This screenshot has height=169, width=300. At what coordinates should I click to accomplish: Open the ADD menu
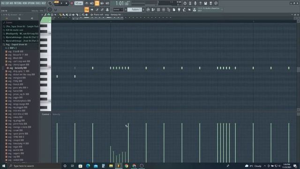(11, 3)
